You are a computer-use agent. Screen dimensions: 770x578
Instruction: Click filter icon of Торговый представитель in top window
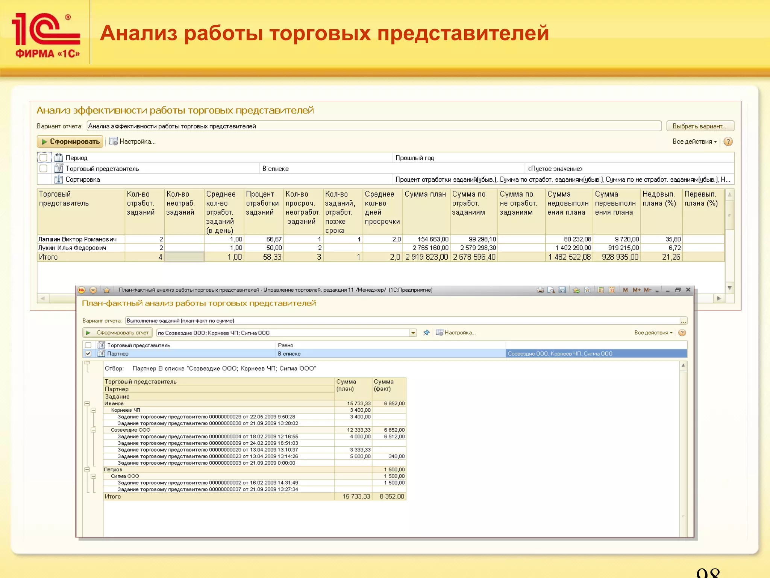point(59,169)
